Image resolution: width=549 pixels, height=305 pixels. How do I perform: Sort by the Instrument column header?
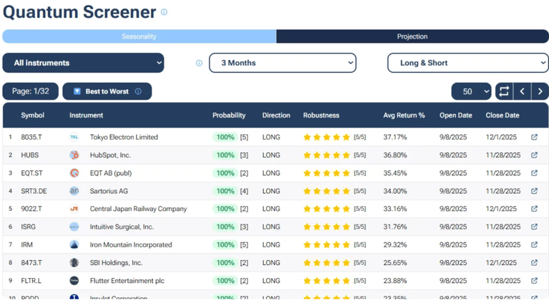(86, 115)
